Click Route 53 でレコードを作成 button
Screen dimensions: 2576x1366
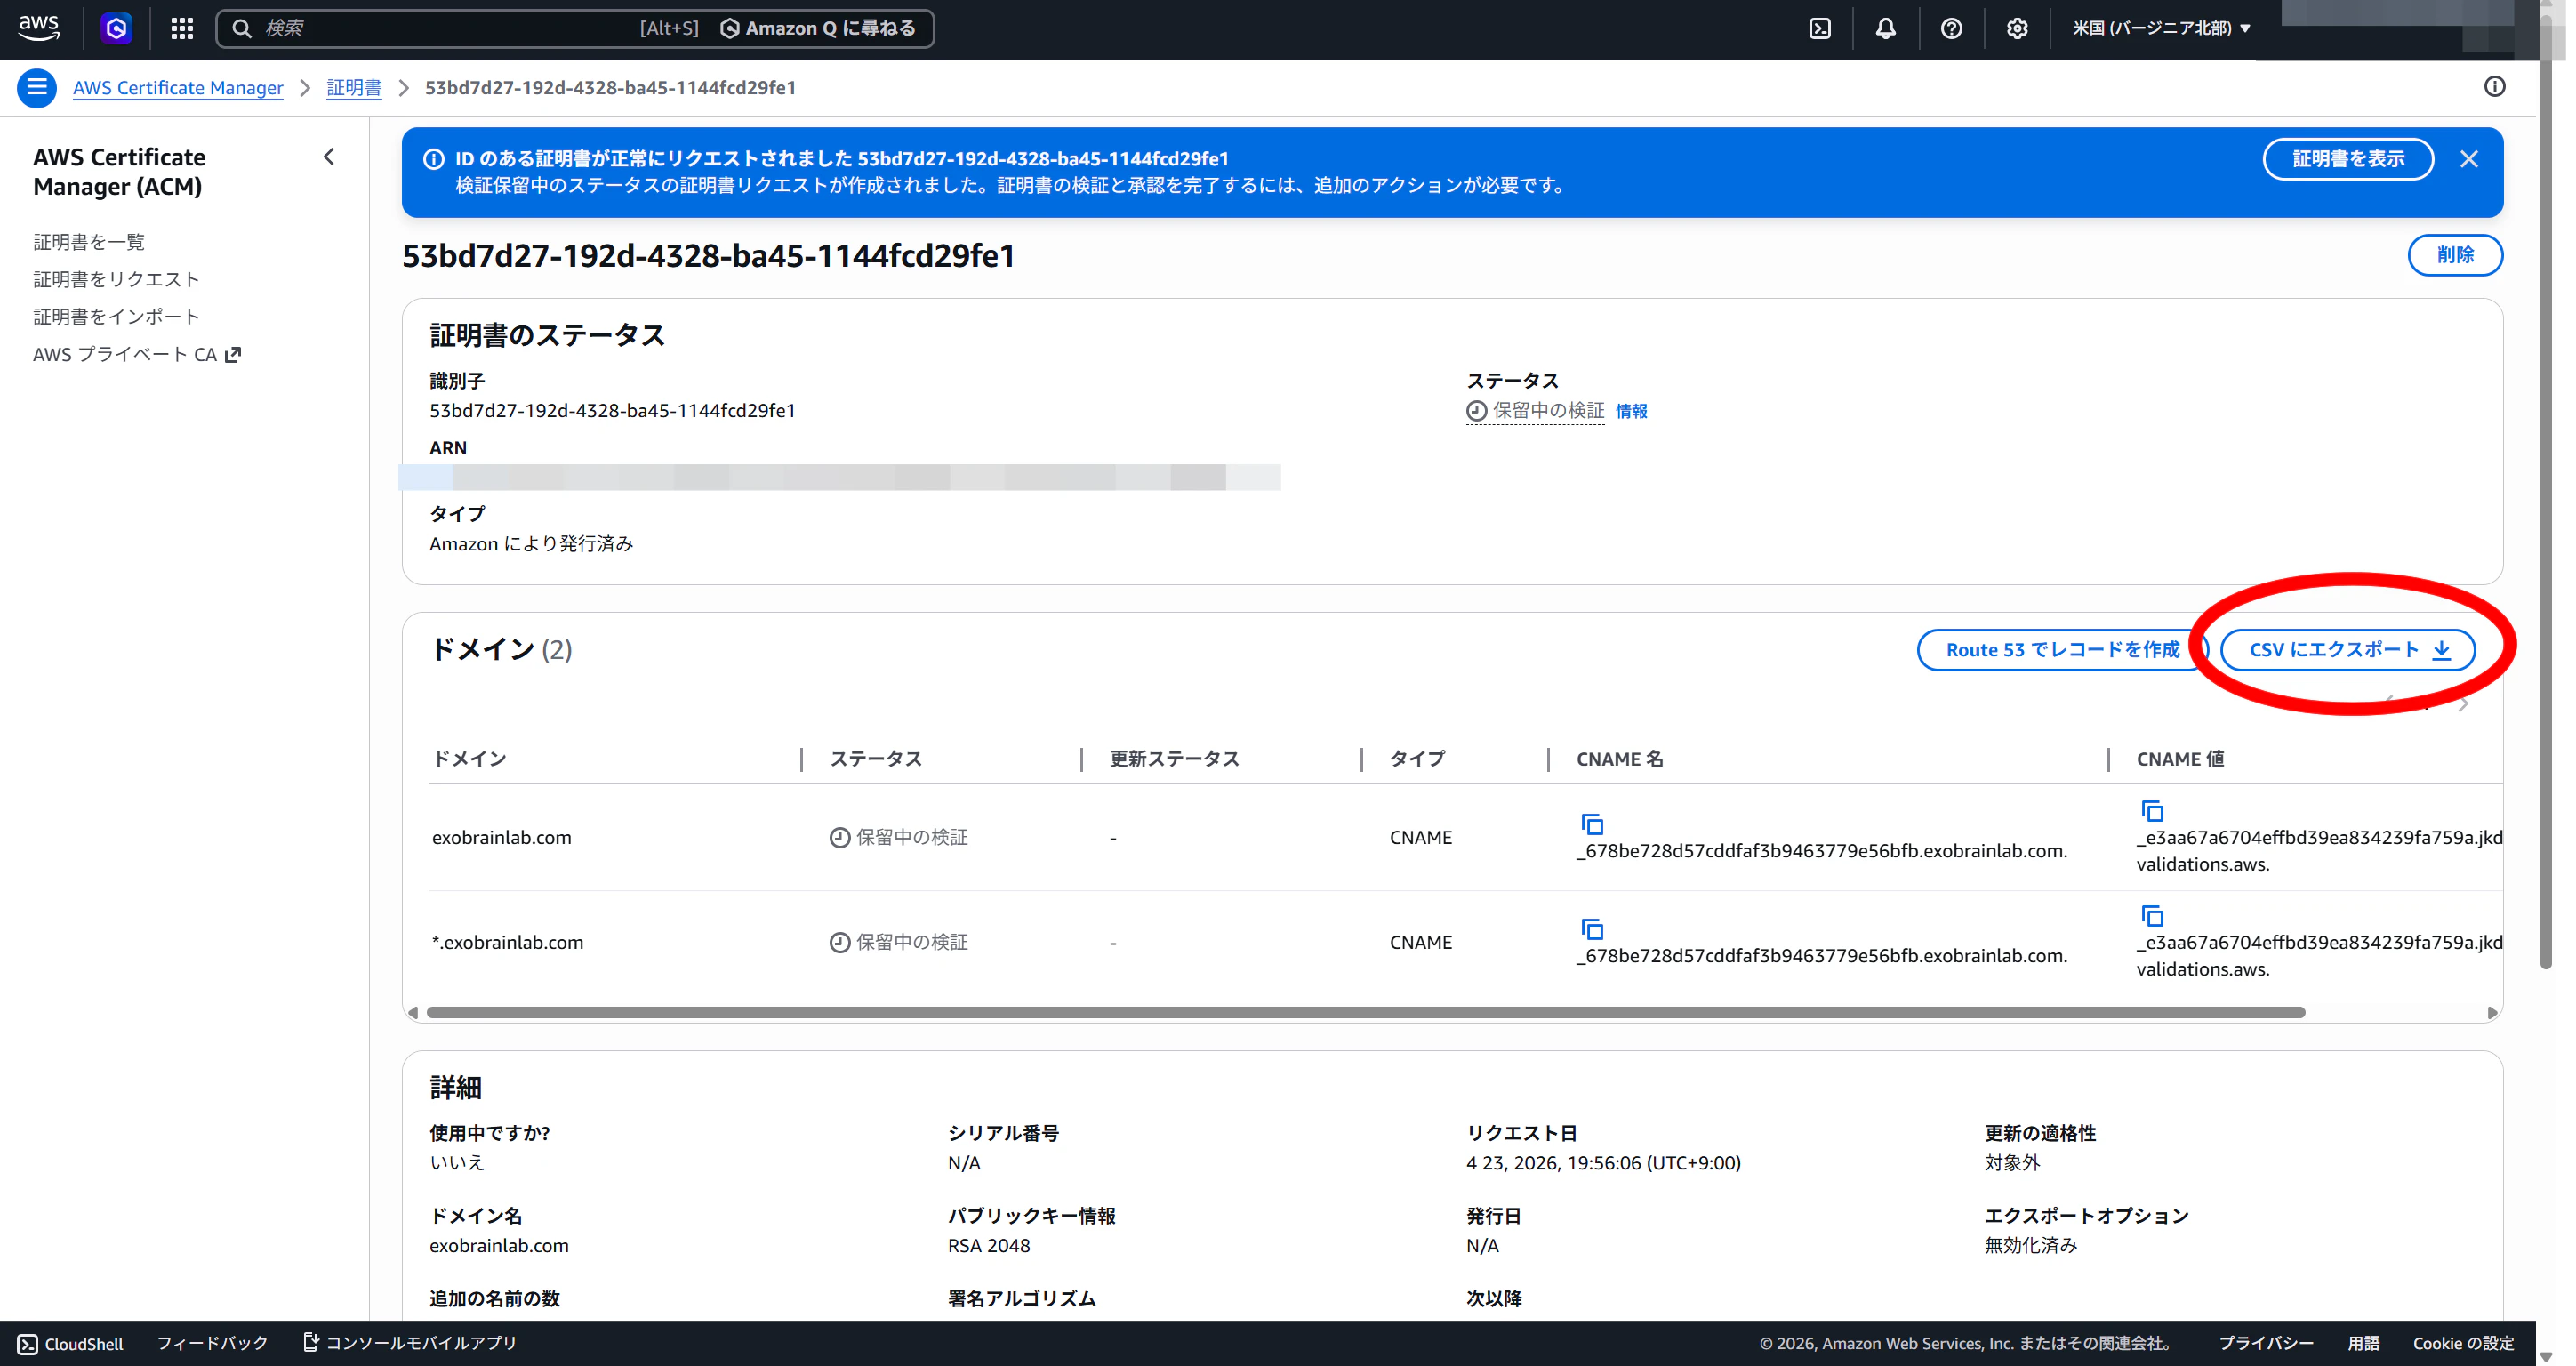[x=2062, y=650]
